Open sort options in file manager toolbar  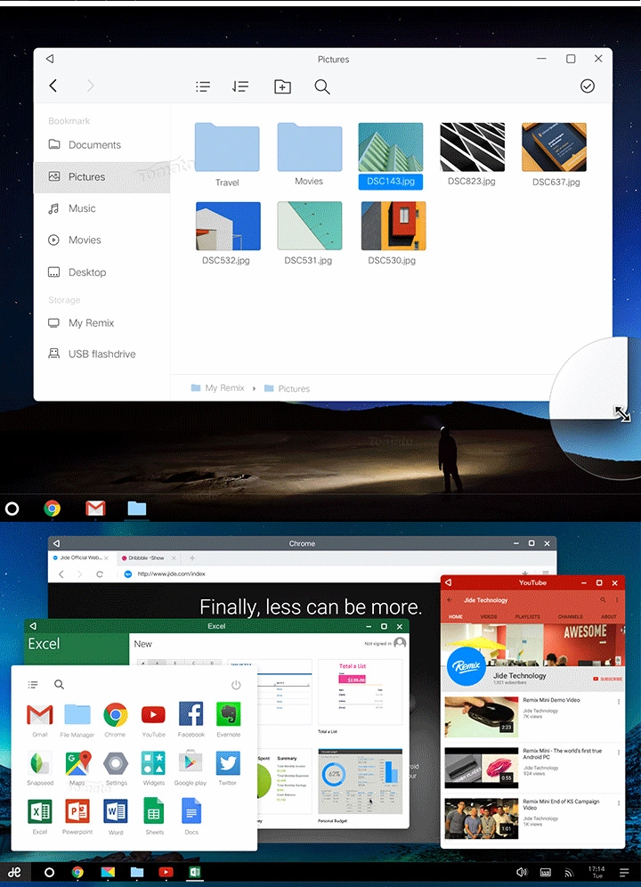point(240,86)
